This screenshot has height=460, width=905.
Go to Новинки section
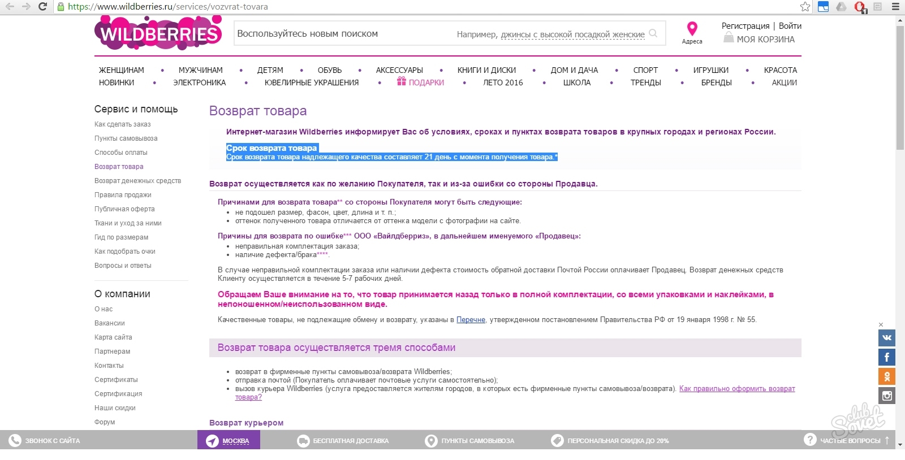[x=117, y=83]
